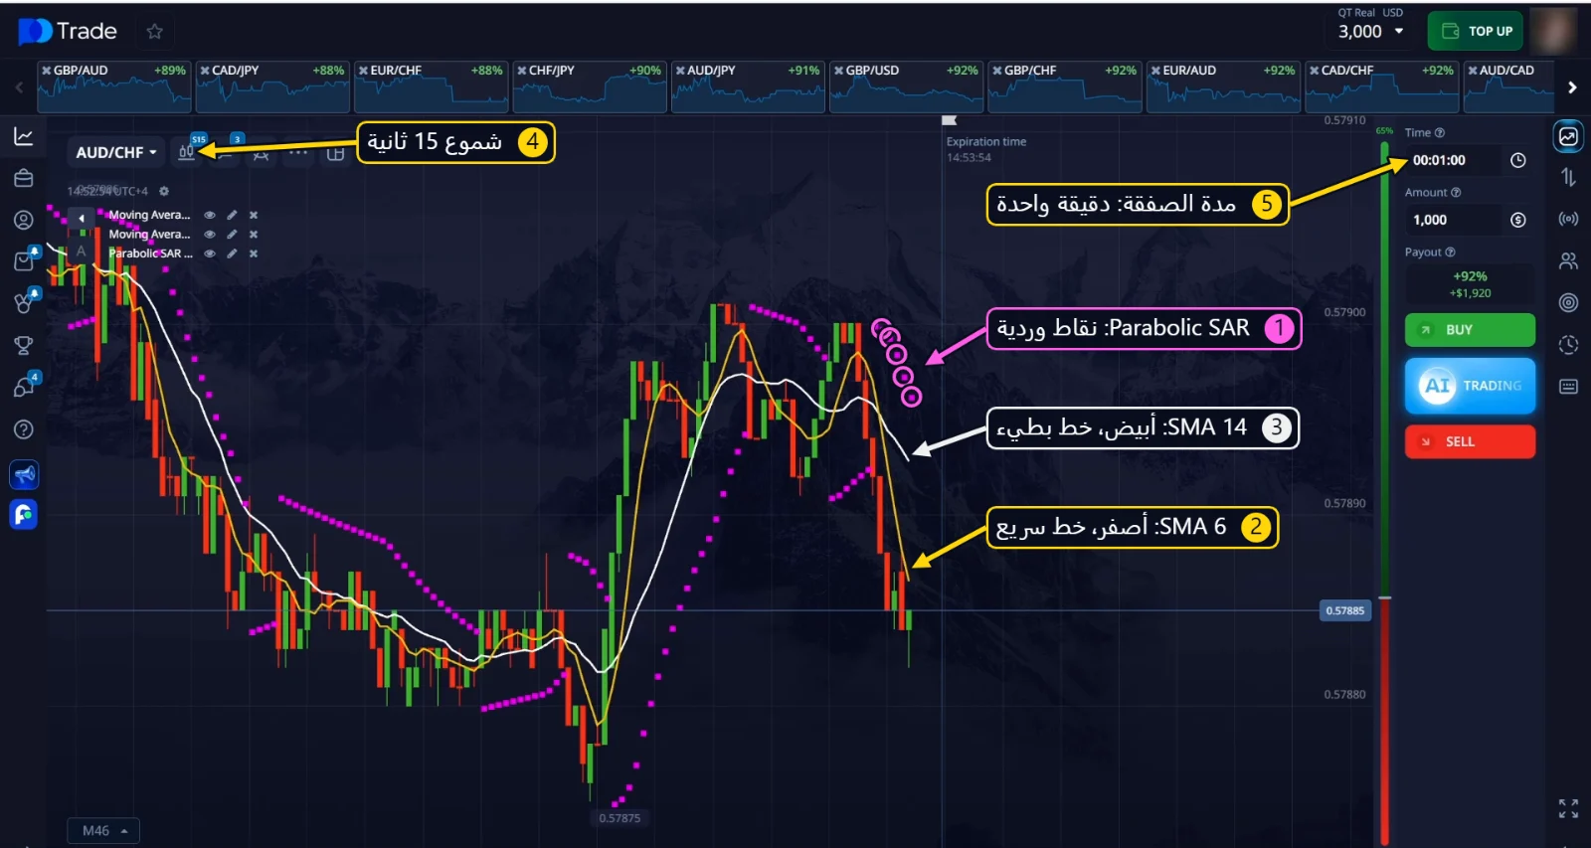1591x848 pixels.
Task: Collapse the indicators list with the left arrow
Action: (x=82, y=217)
